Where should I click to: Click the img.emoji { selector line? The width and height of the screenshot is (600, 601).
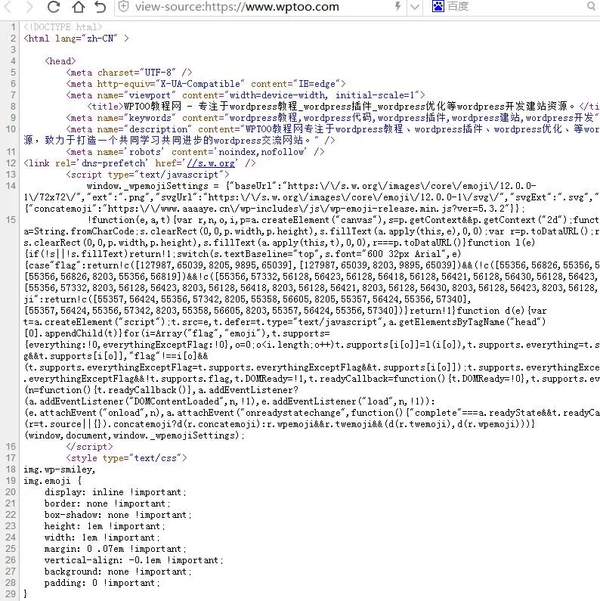pyautogui.click(x=52, y=481)
